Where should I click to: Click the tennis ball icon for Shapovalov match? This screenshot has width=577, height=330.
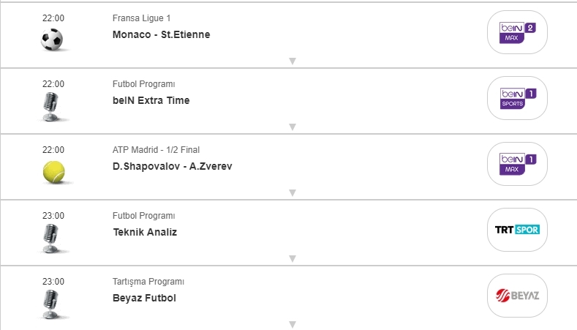point(53,172)
